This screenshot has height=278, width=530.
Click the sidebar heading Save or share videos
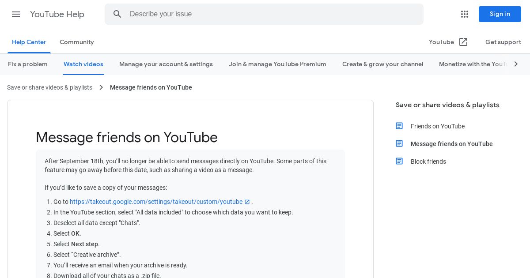pyautogui.click(x=447, y=105)
